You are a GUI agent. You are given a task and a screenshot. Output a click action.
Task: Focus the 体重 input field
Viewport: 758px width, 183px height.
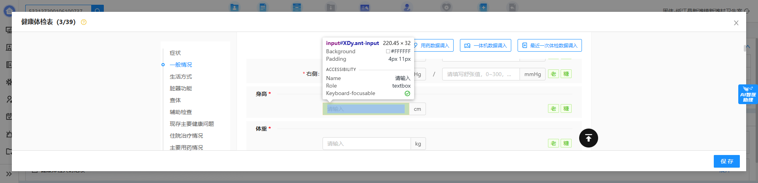pyautogui.click(x=366, y=144)
